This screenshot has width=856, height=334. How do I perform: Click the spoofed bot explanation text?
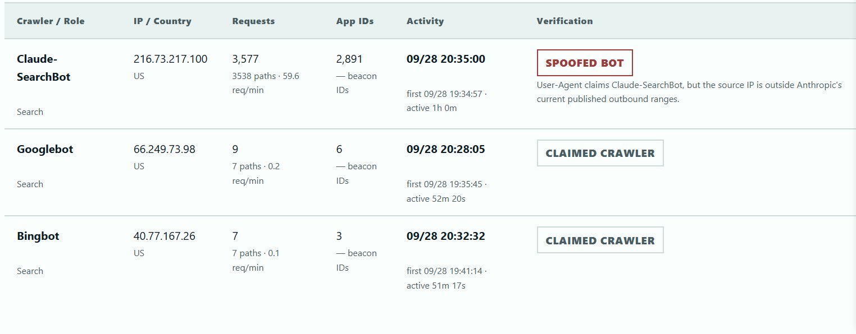click(689, 92)
